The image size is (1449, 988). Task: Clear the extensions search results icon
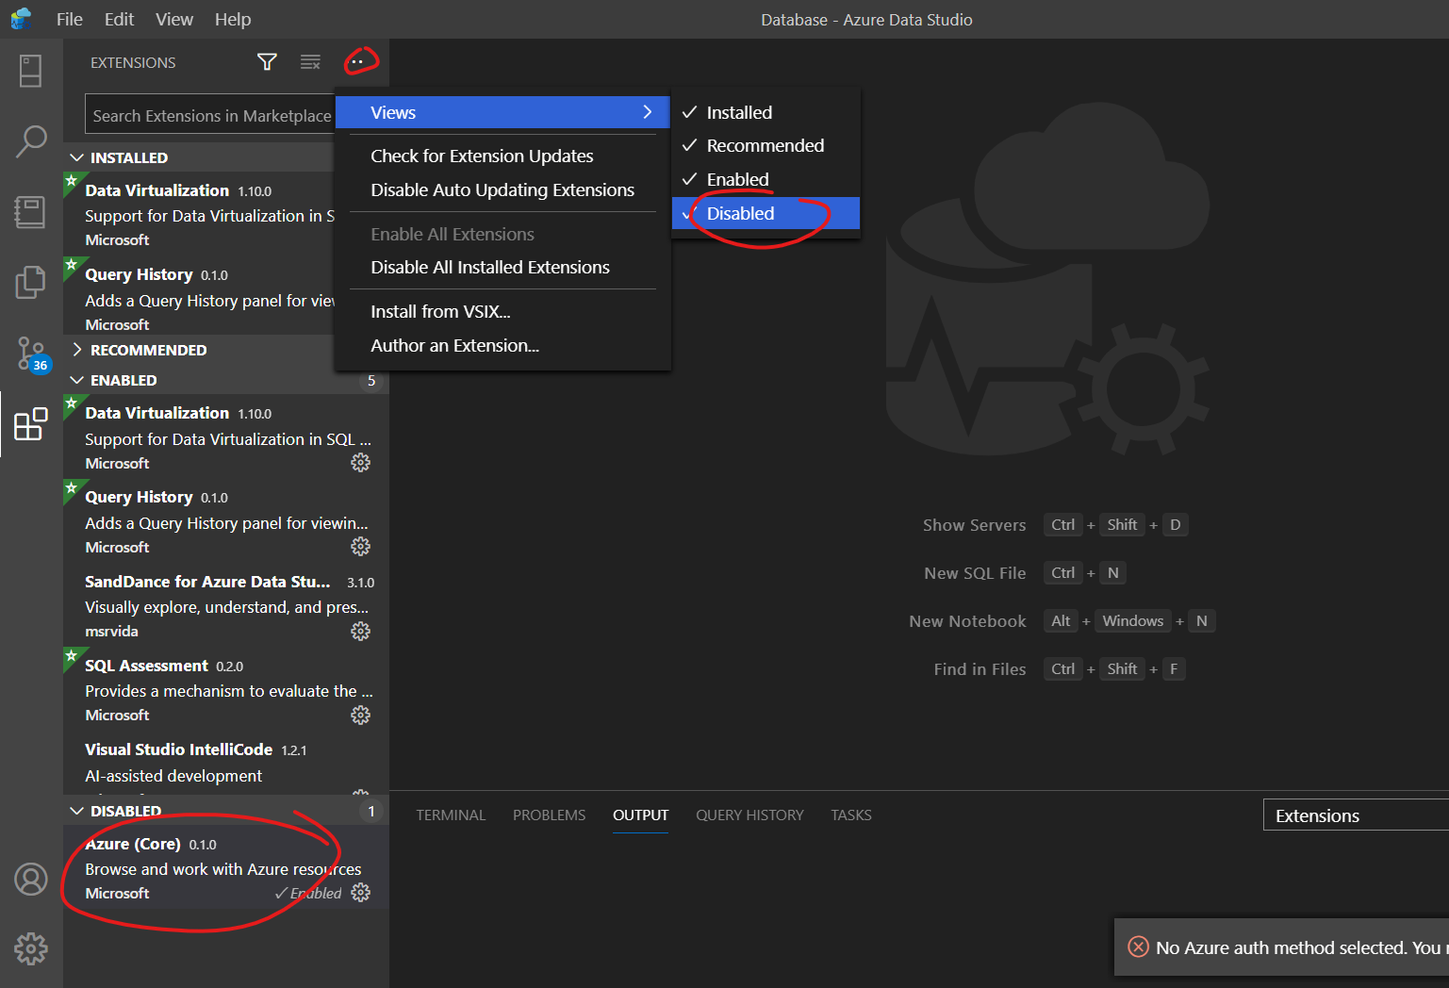tap(310, 61)
